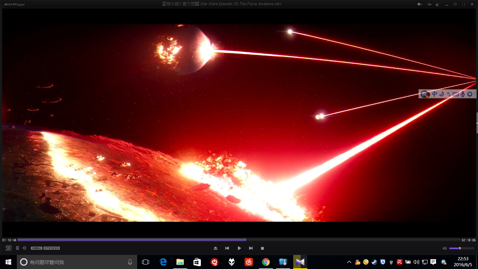The height and width of the screenshot is (269, 478).
Task: Open Task View in taskbar
Action: [146, 262]
